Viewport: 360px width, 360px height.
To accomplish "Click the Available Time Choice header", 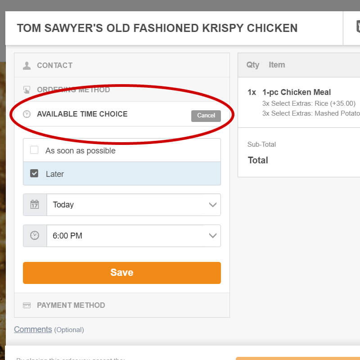I will tap(82, 114).
